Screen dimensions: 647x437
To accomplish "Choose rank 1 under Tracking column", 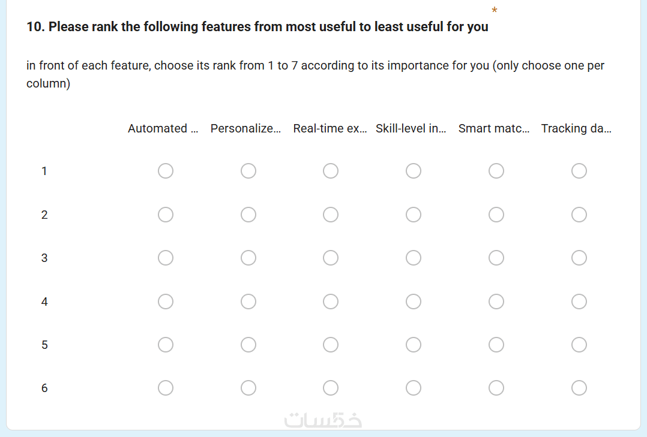I will tap(579, 171).
